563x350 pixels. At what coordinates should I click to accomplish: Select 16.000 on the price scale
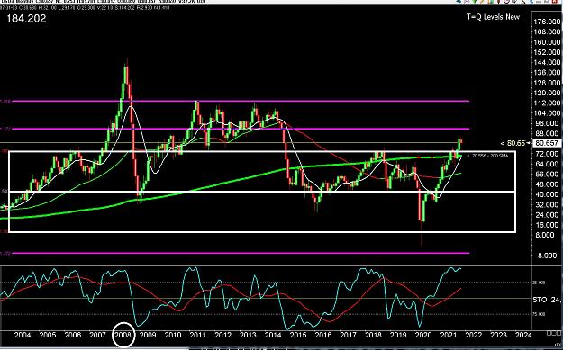click(547, 225)
